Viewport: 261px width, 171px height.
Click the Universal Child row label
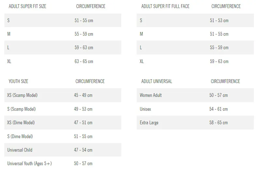[20, 150]
